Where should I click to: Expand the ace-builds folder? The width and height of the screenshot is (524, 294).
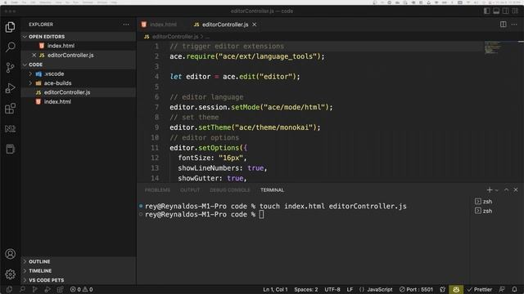[x=79, y=83]
